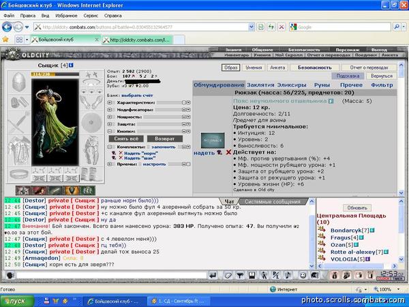Open the zoom 100% dropdown
This screenshot has height=307, width=409.
pyautogui.click(x=398, y=289)
